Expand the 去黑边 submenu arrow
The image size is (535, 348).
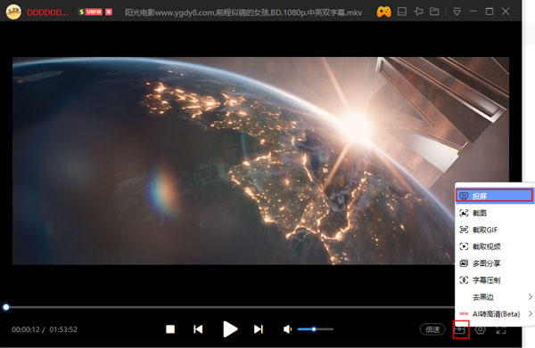531,297
